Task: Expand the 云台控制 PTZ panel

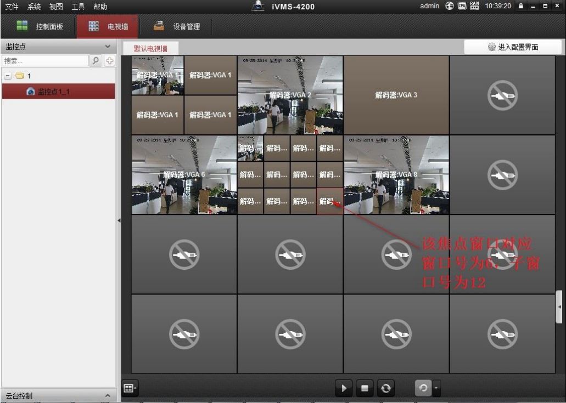Action: pos(108,396)
